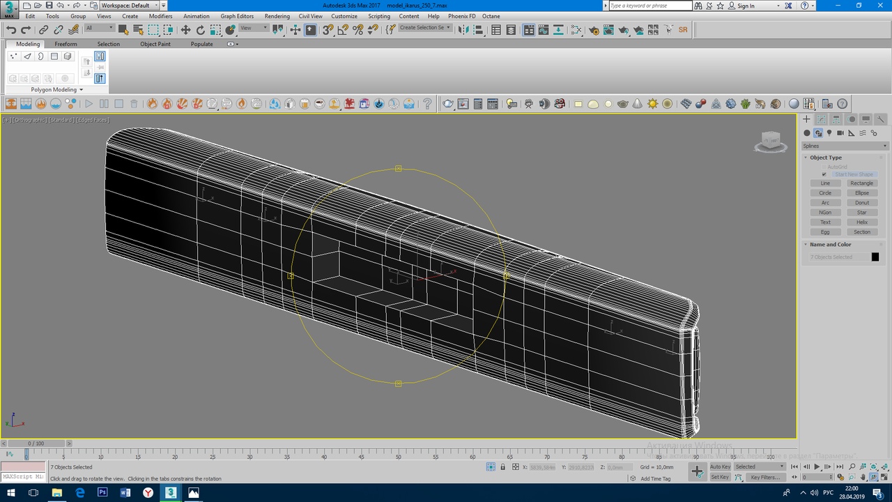Open the Modify panel tab icon
This screenshot has height=502, width=892.
click(x=822, y=119)
